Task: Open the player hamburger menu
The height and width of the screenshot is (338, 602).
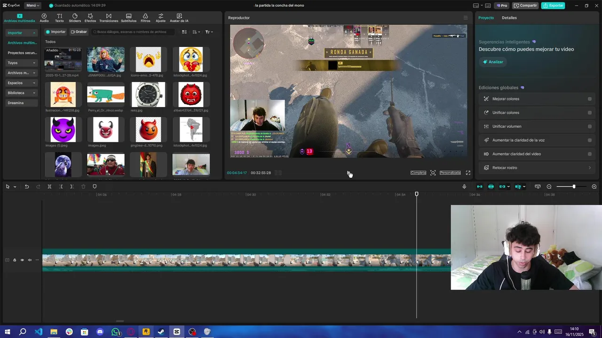Action: click(x=466, y=18)
